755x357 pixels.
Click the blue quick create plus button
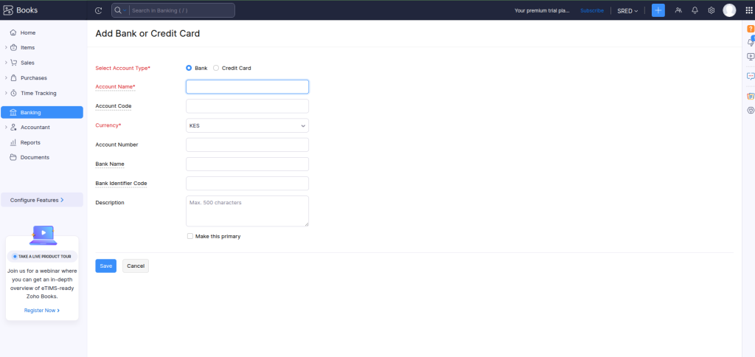[x=658, y=10]
